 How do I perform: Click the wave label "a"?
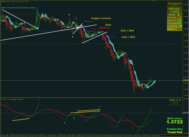tap(69, 15)
